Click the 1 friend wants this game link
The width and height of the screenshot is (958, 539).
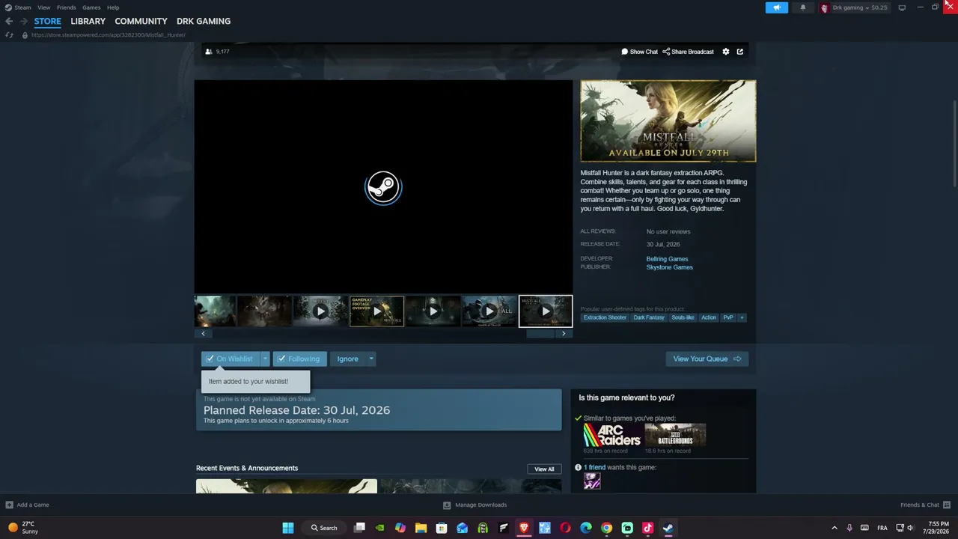coord(594,467)
